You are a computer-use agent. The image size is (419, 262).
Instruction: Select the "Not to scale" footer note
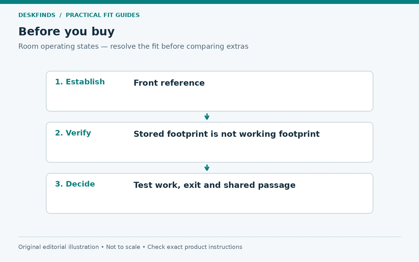[x=123, y=247]
